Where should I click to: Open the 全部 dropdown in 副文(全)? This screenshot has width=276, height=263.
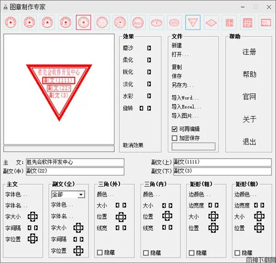(x=81, y=194)
